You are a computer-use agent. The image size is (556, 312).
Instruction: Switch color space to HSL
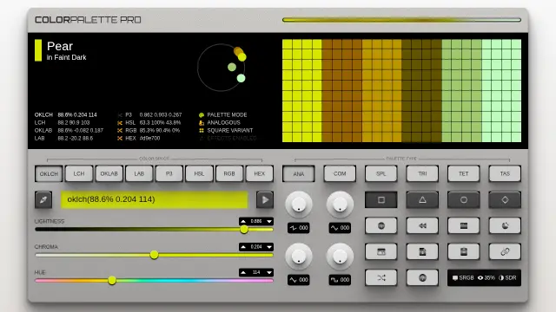199,173
